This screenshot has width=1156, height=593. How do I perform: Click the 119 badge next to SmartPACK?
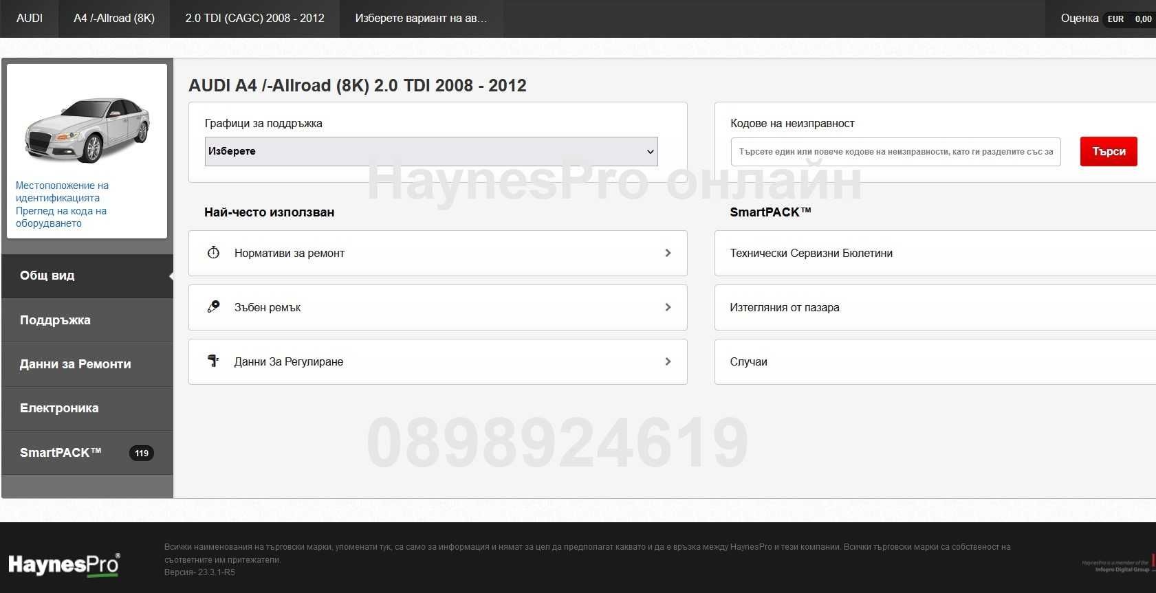142,453
